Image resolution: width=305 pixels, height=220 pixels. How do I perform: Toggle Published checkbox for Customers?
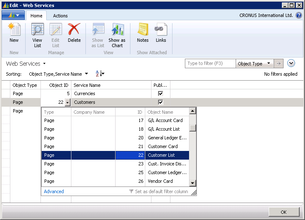pos(161,102)
